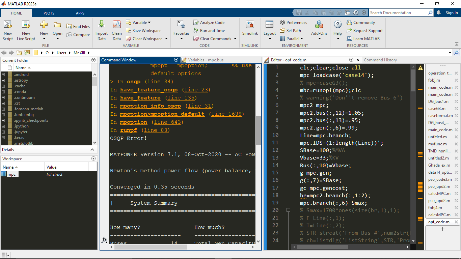
Task: Toggle a breakpoint on editor line 6
Action: (x=289, y=106)
